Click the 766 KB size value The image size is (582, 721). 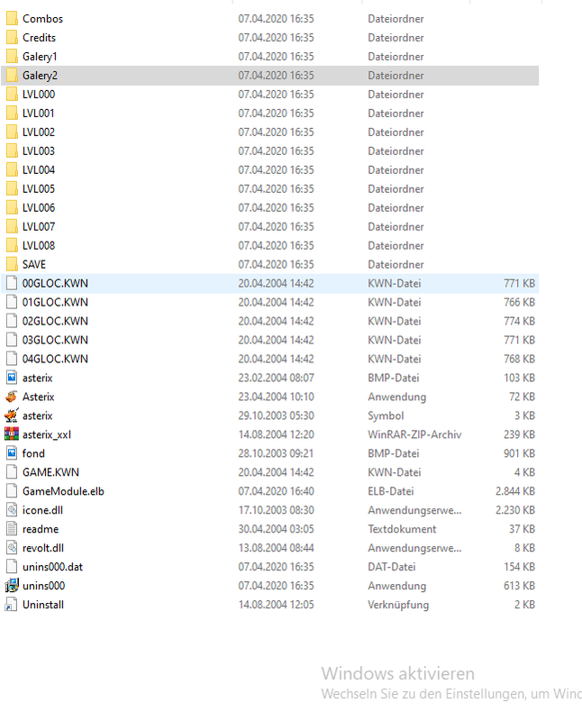(x=519, y=302)
